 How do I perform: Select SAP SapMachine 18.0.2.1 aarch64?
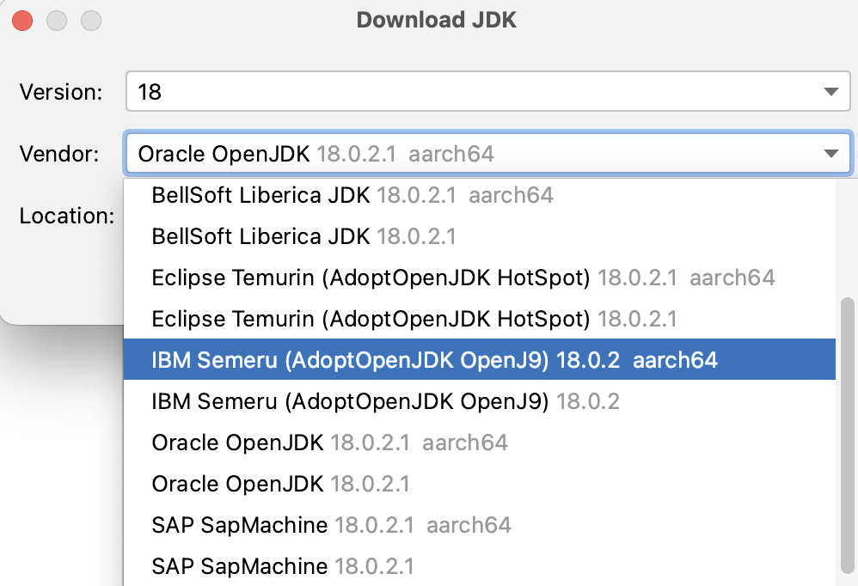click(x=331, y=525)
